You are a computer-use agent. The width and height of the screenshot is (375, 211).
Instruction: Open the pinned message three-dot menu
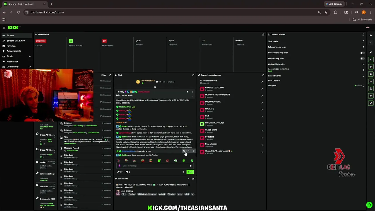pyautogui.click(x=192, y=92)
